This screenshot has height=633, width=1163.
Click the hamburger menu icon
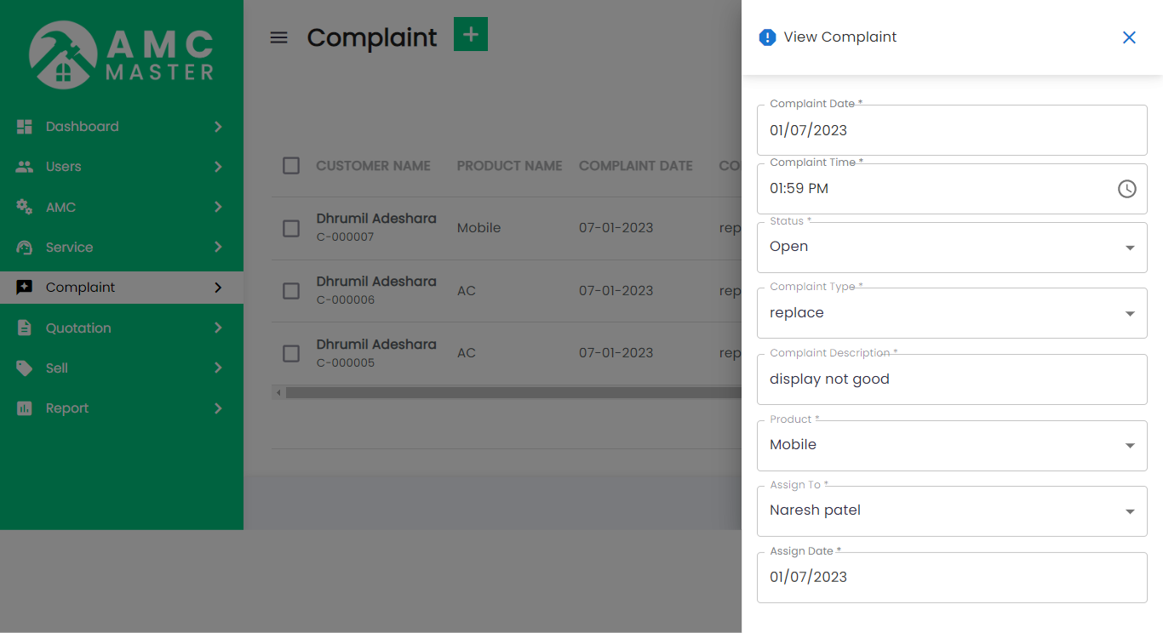pos(278,37)
